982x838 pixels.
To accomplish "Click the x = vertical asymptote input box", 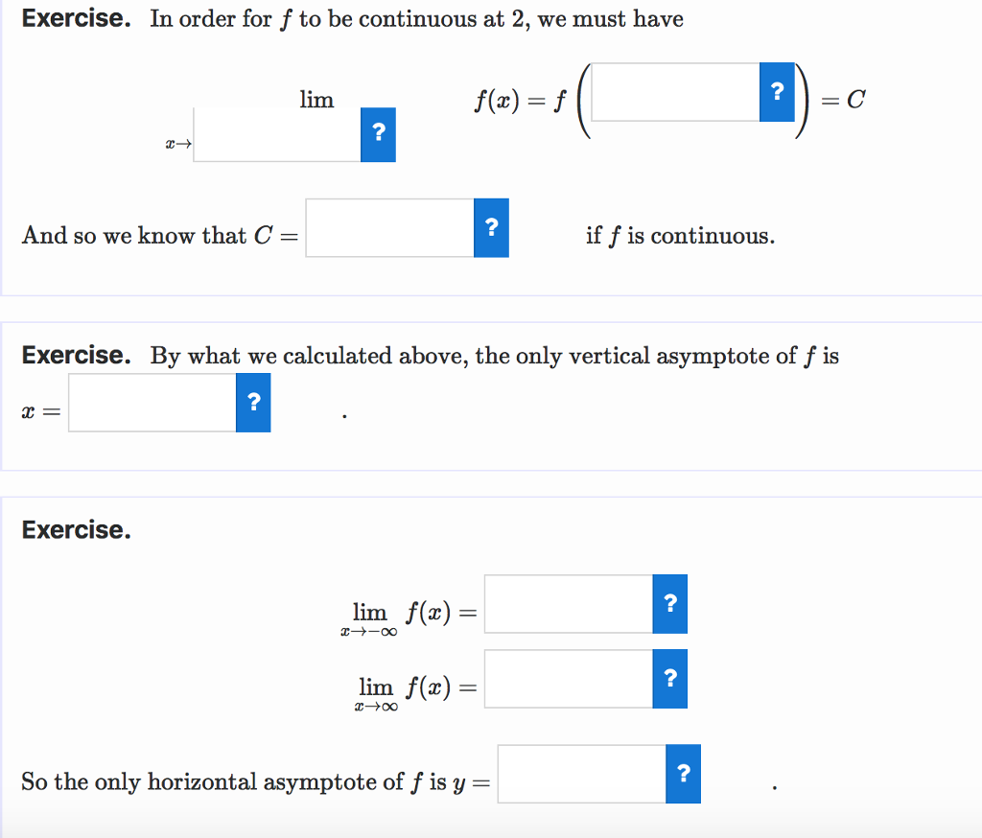I will 151,403.
